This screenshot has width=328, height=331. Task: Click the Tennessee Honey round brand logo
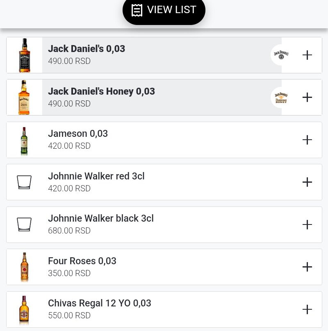[281, 97]
